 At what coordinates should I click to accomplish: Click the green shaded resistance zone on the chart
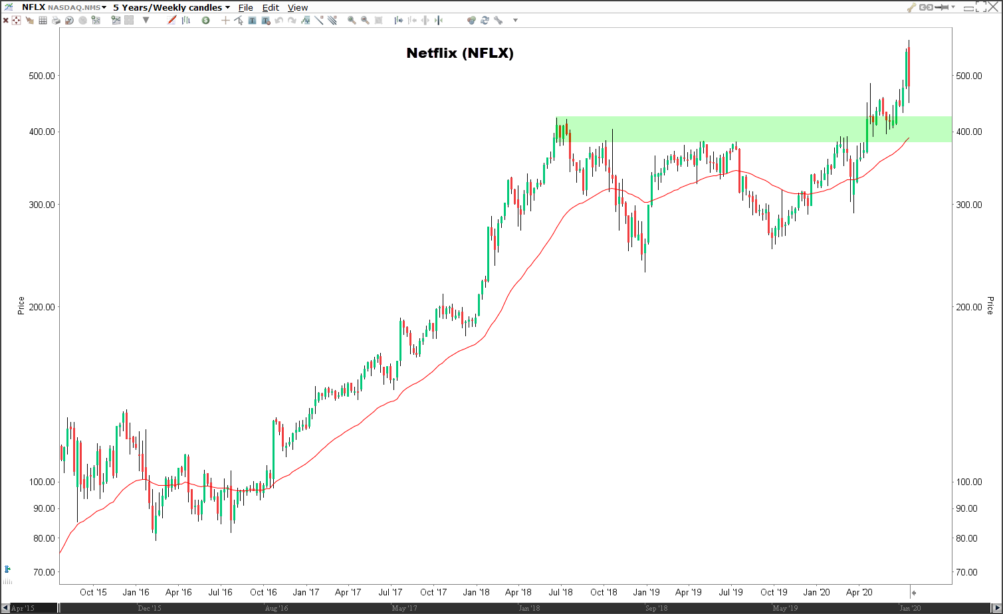tap(754, 129)
